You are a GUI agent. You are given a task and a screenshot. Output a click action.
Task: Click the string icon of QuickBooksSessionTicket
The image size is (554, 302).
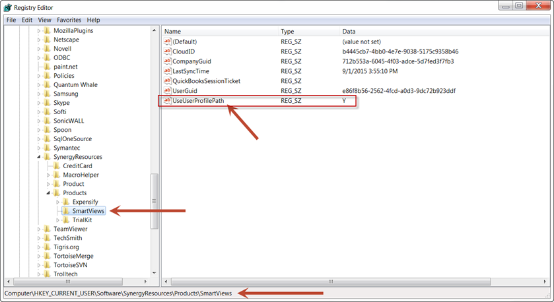click(x=168, y=81)
